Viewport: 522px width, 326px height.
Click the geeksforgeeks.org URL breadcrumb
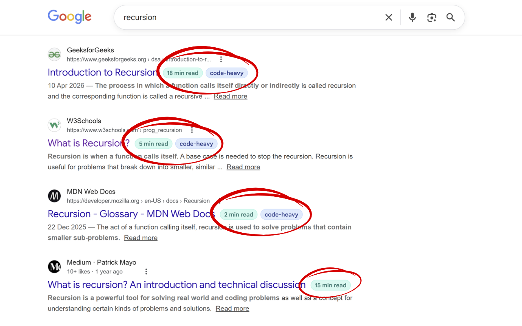click(139, 59)
